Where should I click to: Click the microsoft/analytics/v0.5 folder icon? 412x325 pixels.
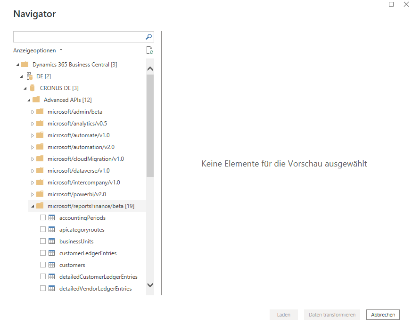coord(40,123)
